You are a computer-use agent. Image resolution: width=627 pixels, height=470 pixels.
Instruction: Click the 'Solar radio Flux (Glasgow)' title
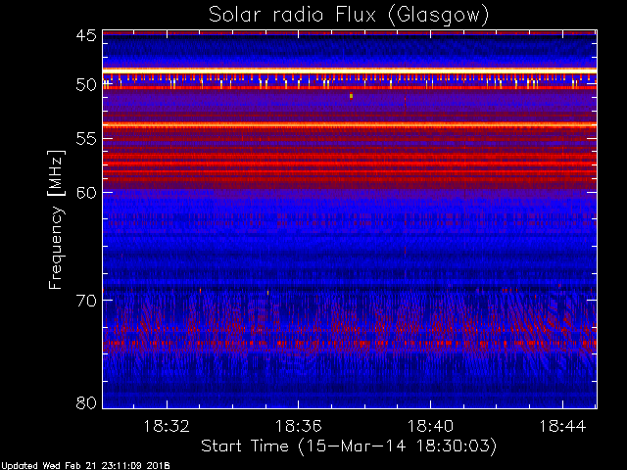point(349,16)
